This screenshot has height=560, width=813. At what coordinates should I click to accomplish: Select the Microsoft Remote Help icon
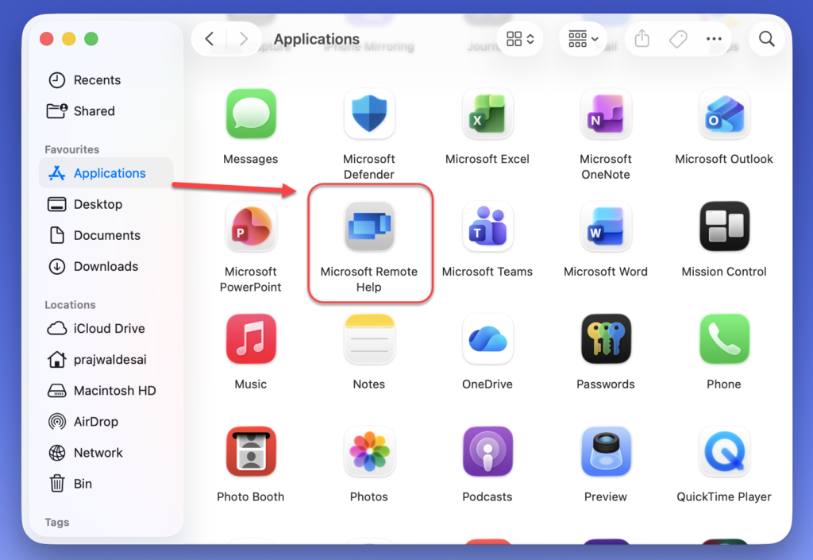[x=369, y=226]
